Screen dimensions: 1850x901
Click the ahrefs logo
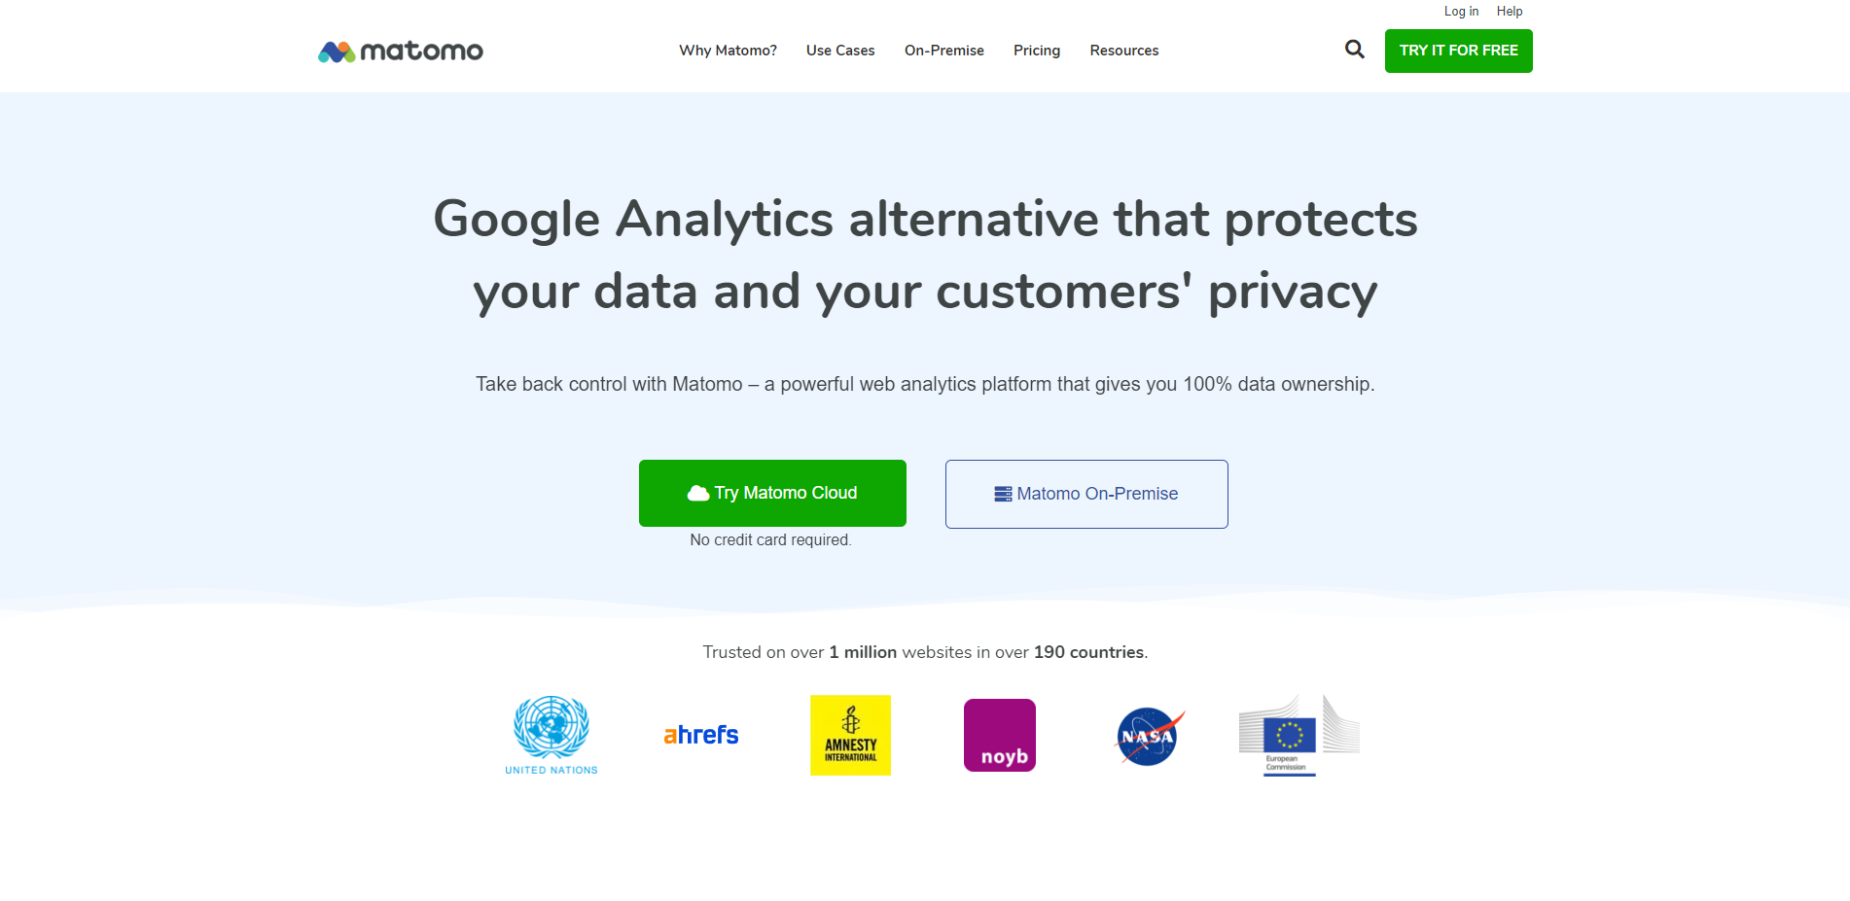click(701, 735)
